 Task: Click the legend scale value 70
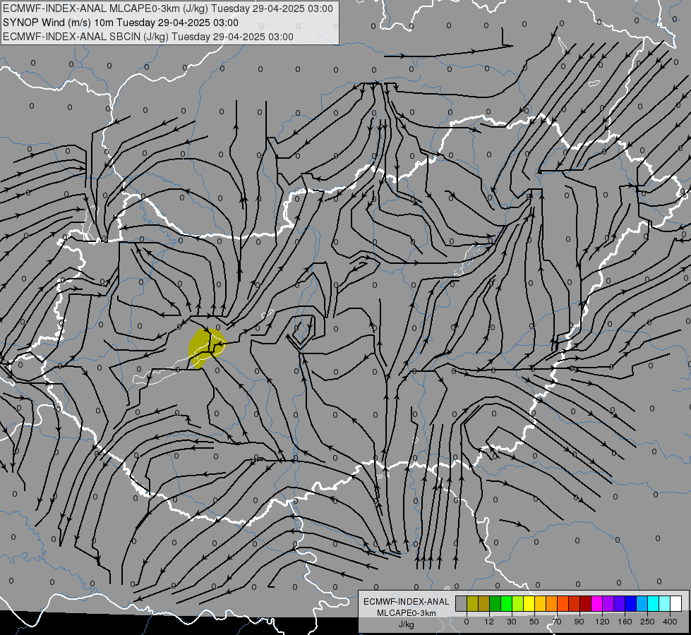click(557, 622)
